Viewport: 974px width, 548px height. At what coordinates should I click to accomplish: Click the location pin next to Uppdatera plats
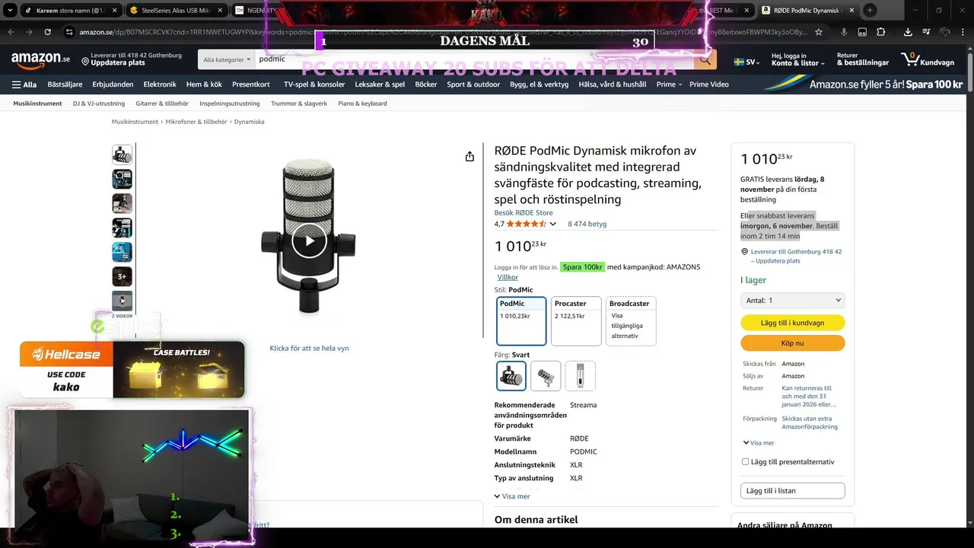click(x=85, y=60)
